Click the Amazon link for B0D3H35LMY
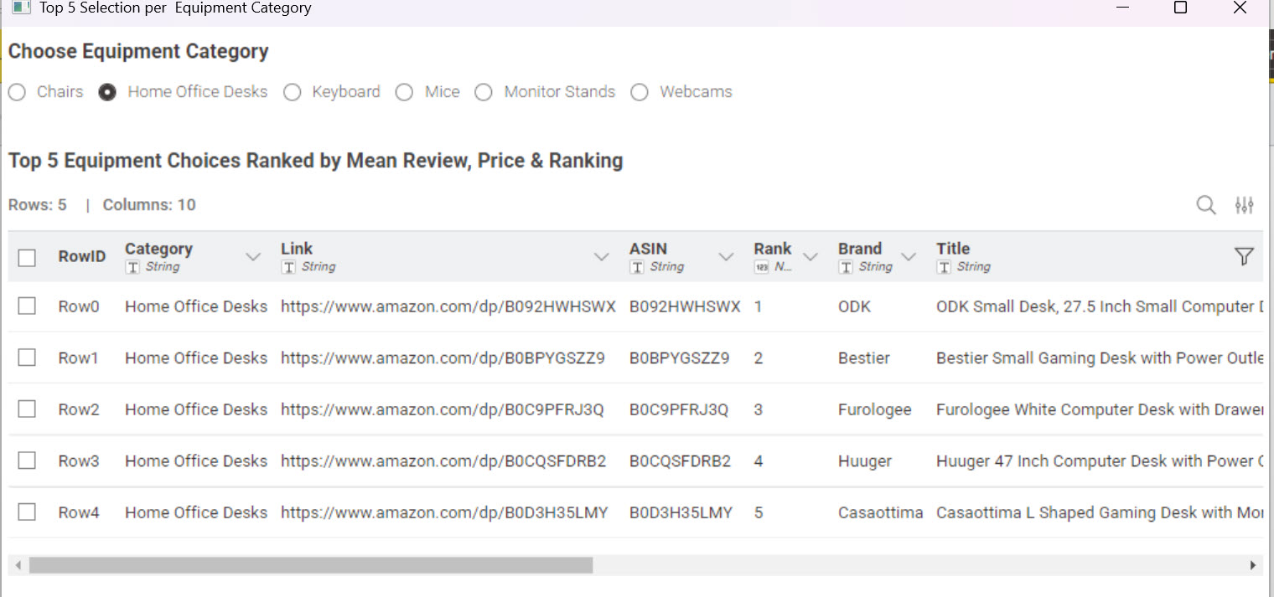 [x=444, y=512]
